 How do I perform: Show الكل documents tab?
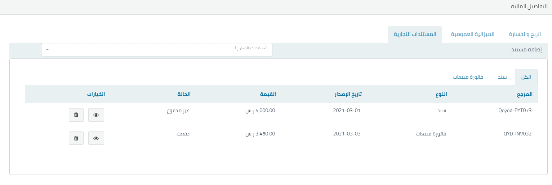pos(526,77)
